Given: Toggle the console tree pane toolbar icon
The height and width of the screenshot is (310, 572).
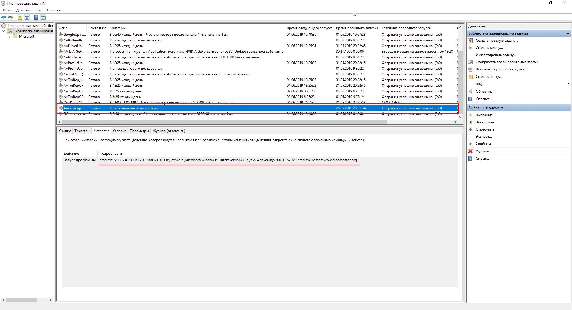Looking at the screenshot, I should (x=27, y=17).
